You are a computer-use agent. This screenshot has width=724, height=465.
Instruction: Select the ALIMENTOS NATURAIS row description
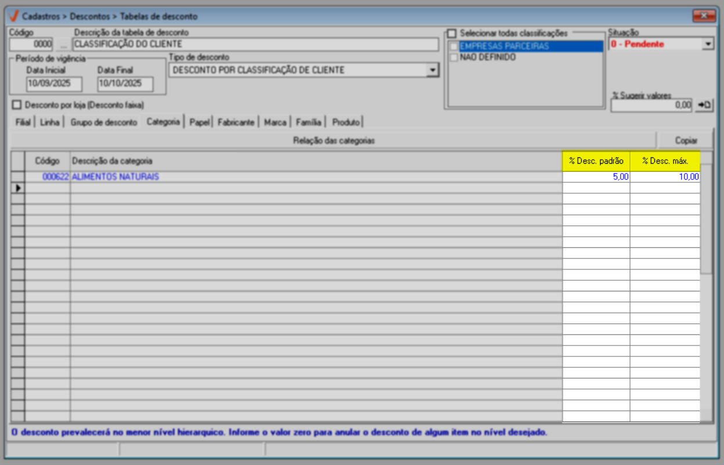pos(316,177)
